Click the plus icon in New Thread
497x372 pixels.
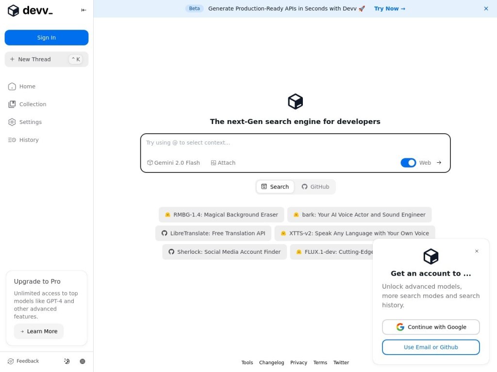[x=12, y=59]
